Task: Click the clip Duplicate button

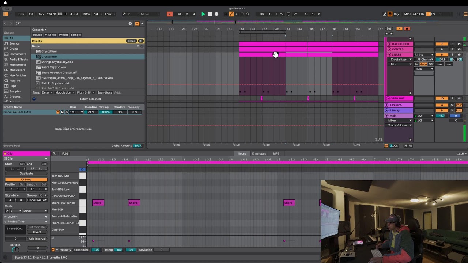Action: [x=26, y=174]
